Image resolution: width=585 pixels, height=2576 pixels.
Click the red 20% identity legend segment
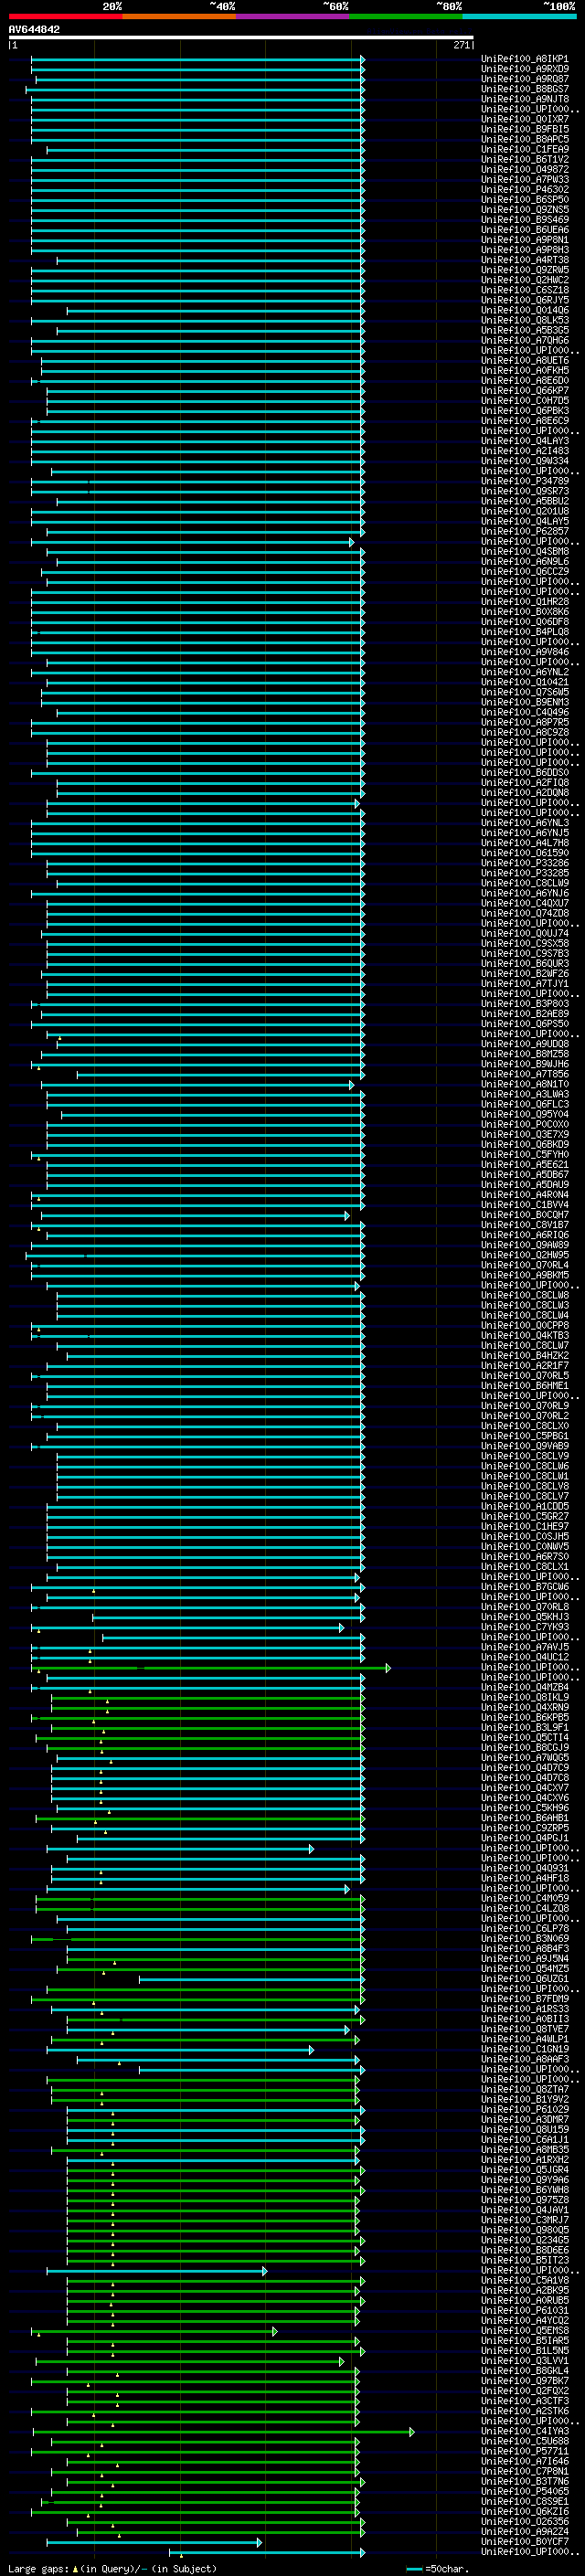coord(65,16)
